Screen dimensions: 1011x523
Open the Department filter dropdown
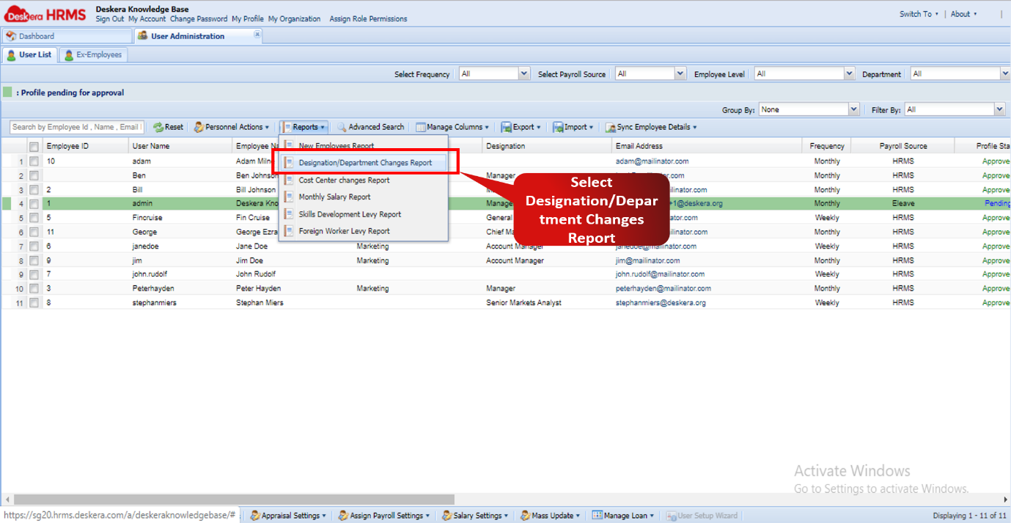[x=959, y=73]
